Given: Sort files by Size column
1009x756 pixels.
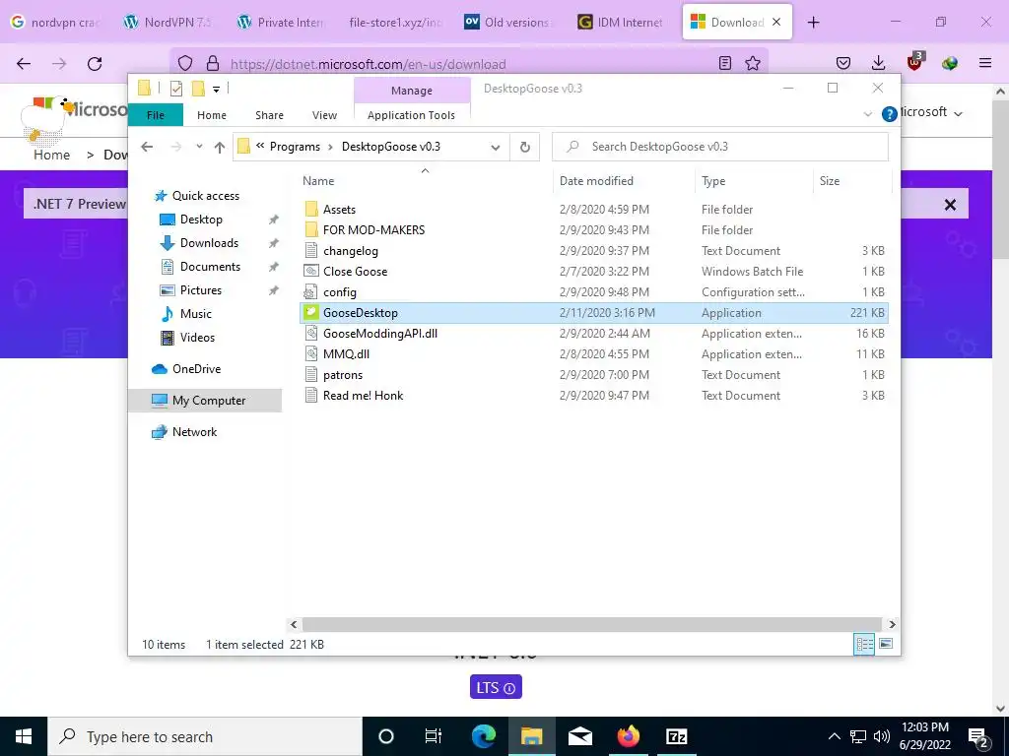Looking at the screenshot, I should click(830, 181).
